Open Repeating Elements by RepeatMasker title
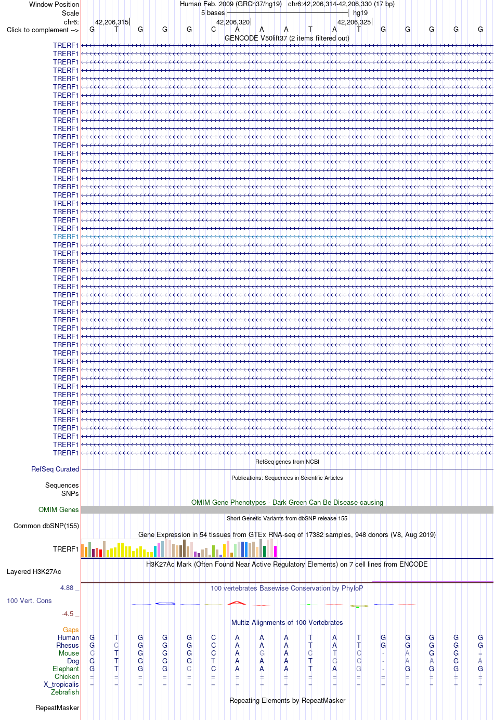Screen dimensions: 494x720 click(287, 700)
